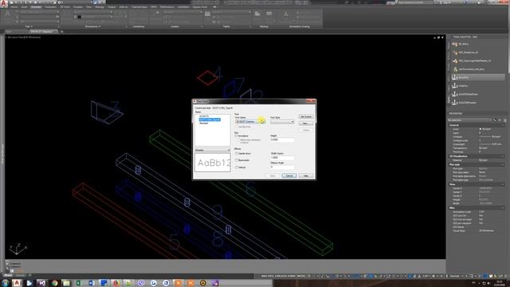Click Set Current button
Viewport: 510px width, 287px height.
pos(306,116)
